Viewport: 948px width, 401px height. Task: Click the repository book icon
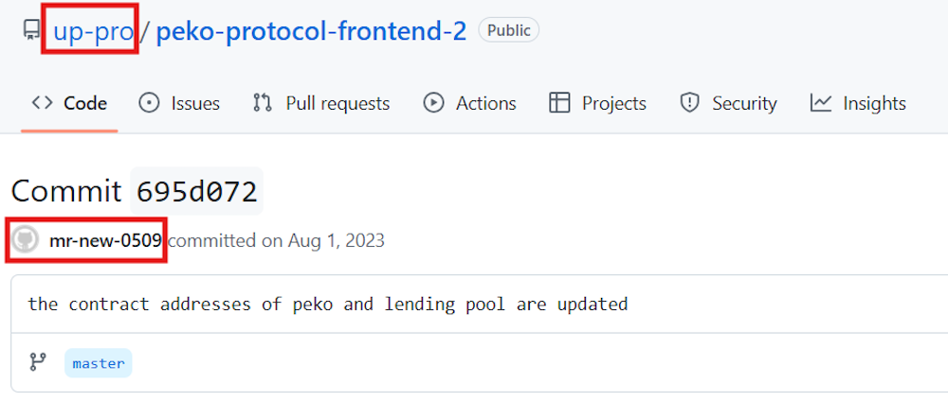(x=31, y=31)
